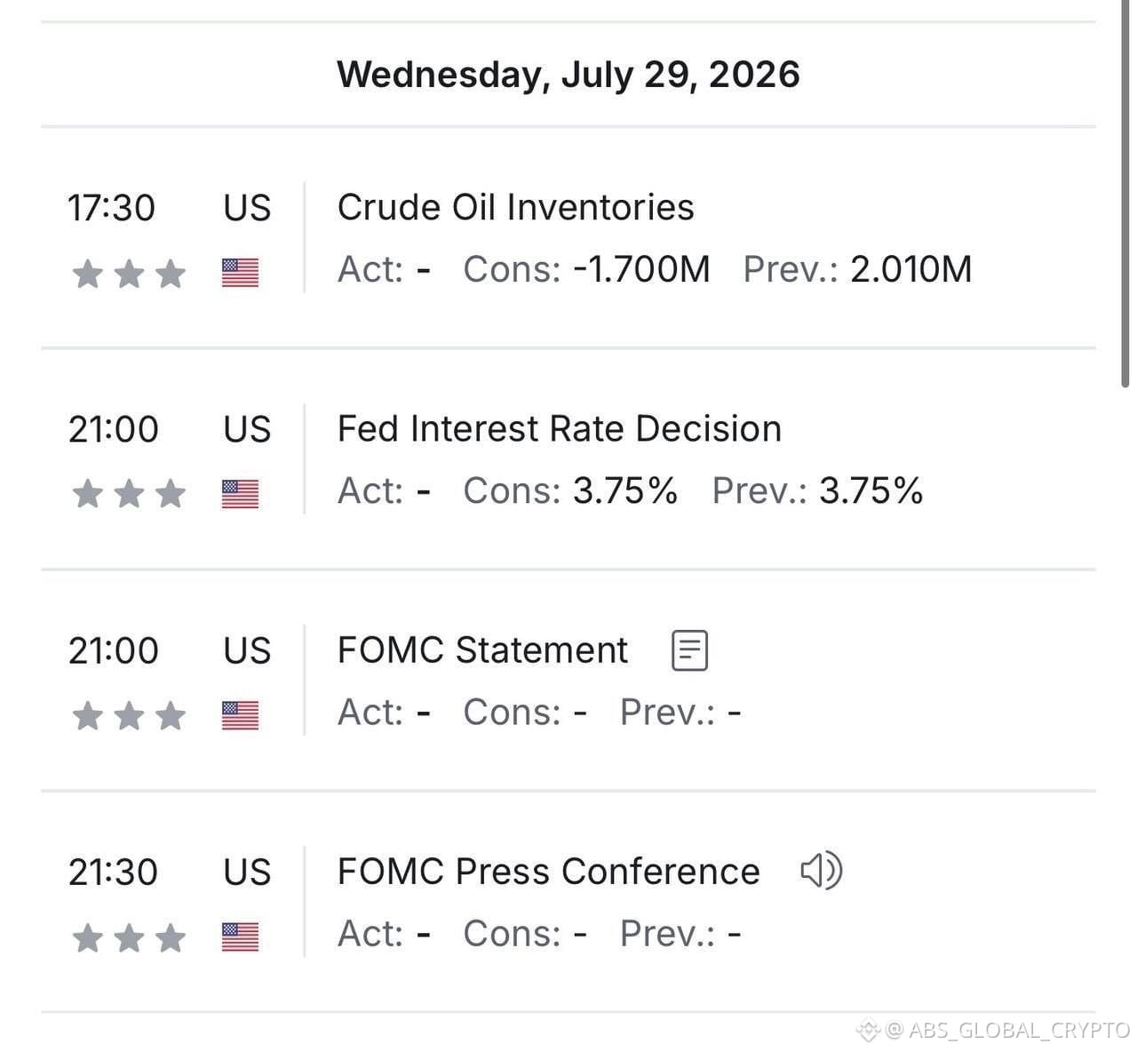
Task: Open the Fed Interest Rate Decision event
Action: (x=560, y=428)
